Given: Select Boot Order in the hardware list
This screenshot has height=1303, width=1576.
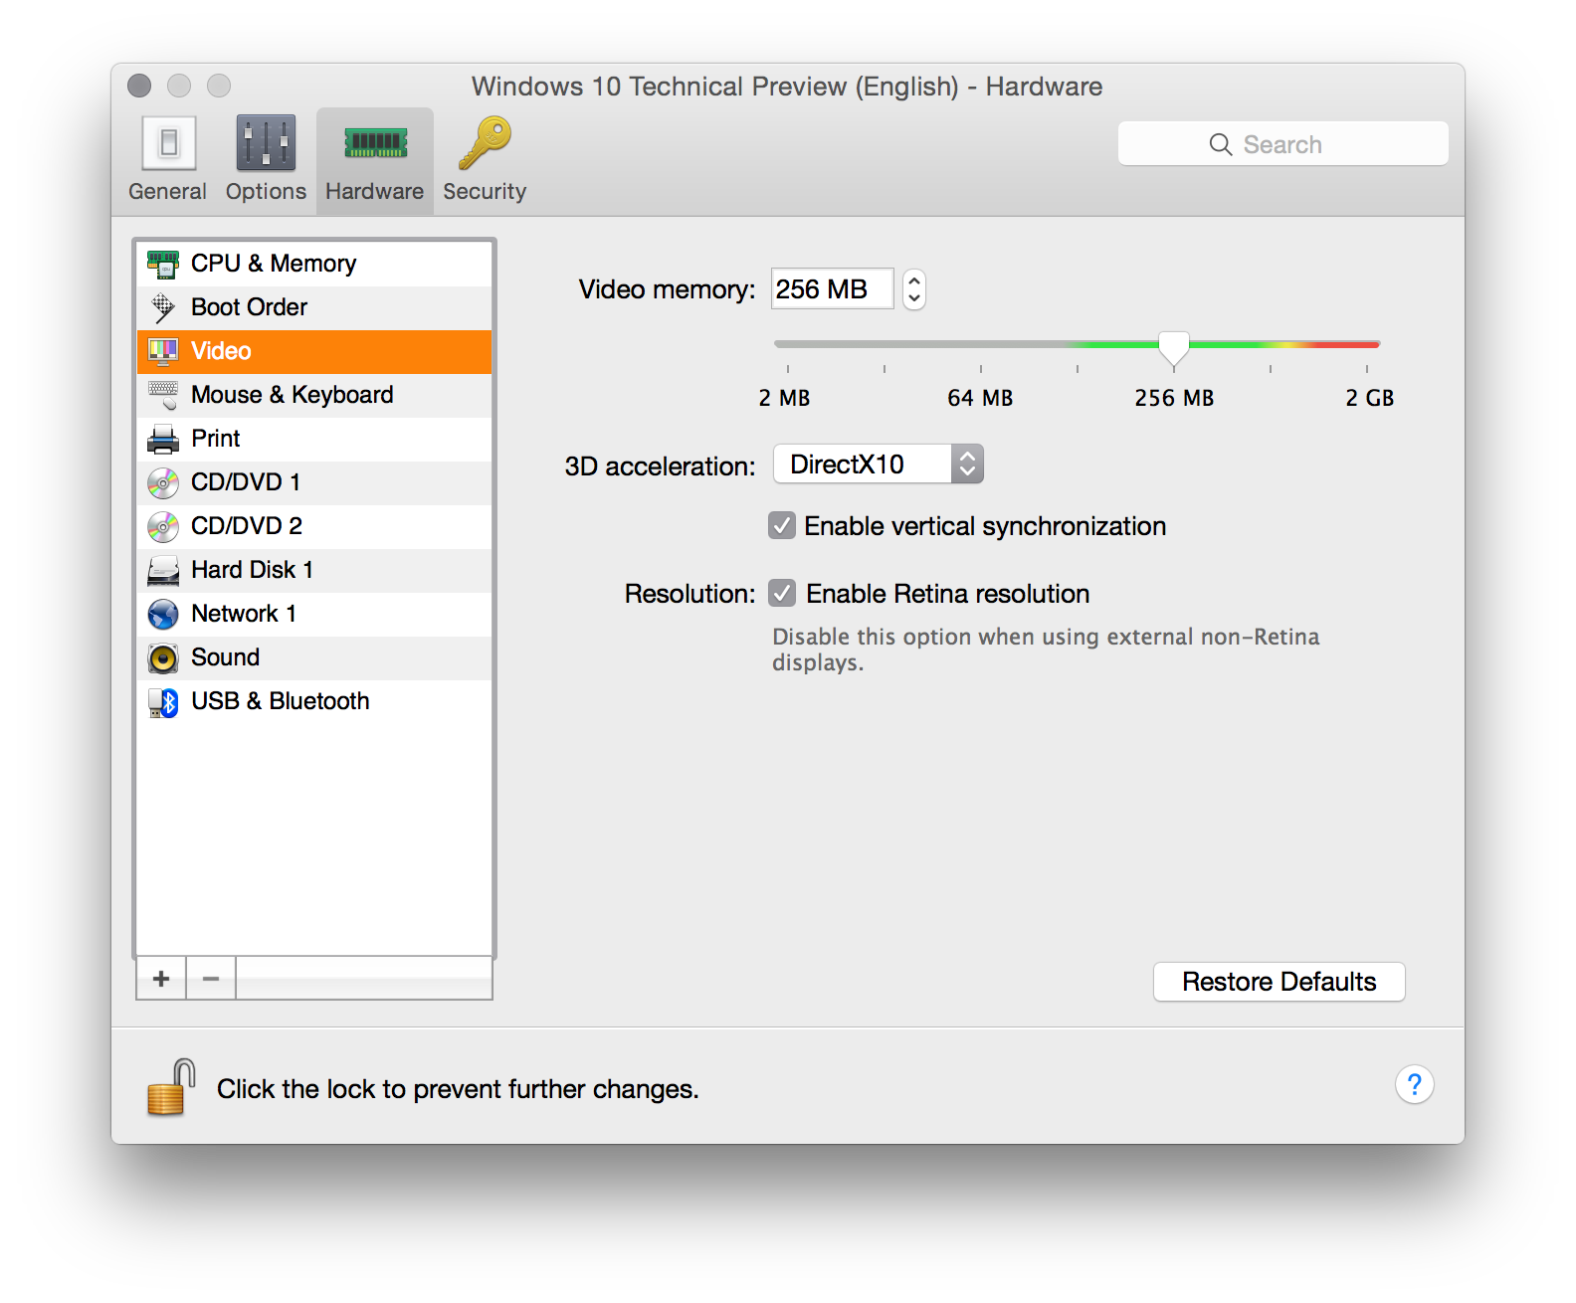Looking at the screenshot, I should click(249, 307).
